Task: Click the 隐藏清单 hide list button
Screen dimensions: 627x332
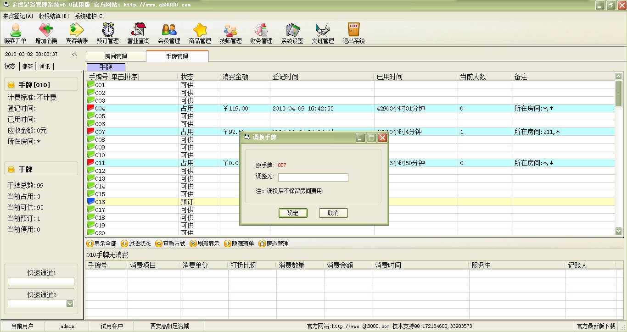Action: pyautogui.click(x=239, y=243)
